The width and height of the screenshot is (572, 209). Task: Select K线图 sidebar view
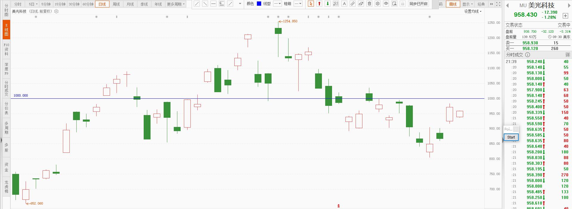click(x=6, y=30)
